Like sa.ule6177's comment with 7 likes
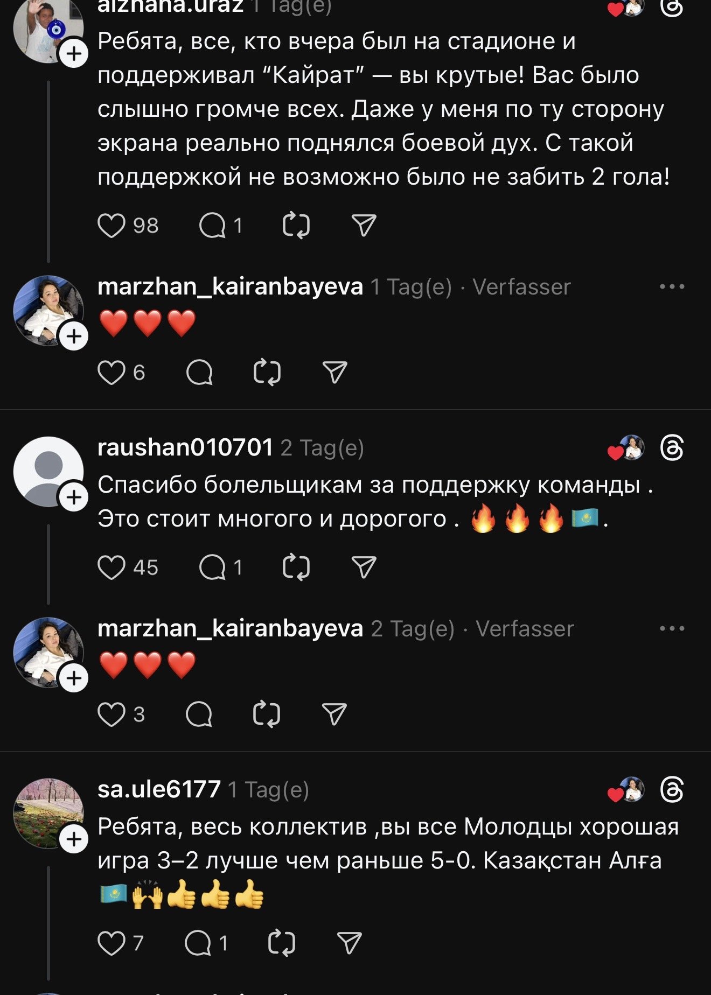The height and width of the screenshot is (995, 711). tap(111, 943)
